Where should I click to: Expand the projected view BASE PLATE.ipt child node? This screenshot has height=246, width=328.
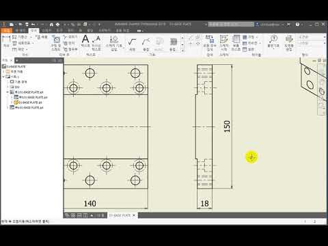12,97
